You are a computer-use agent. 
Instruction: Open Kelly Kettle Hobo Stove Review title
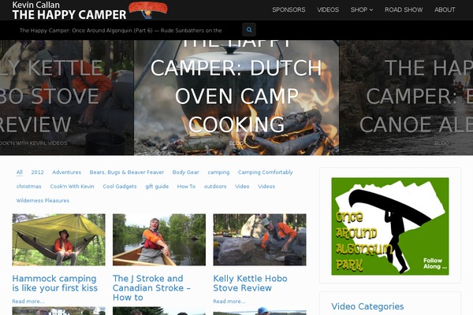pos(250,283)
